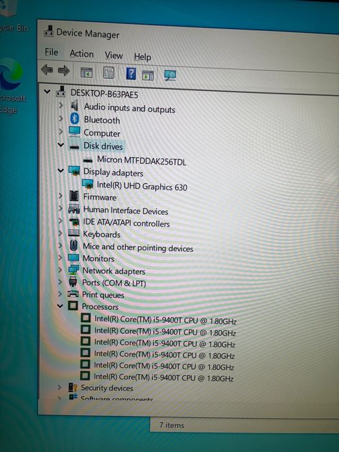Collapse the Display adapters node

point(61,170)
